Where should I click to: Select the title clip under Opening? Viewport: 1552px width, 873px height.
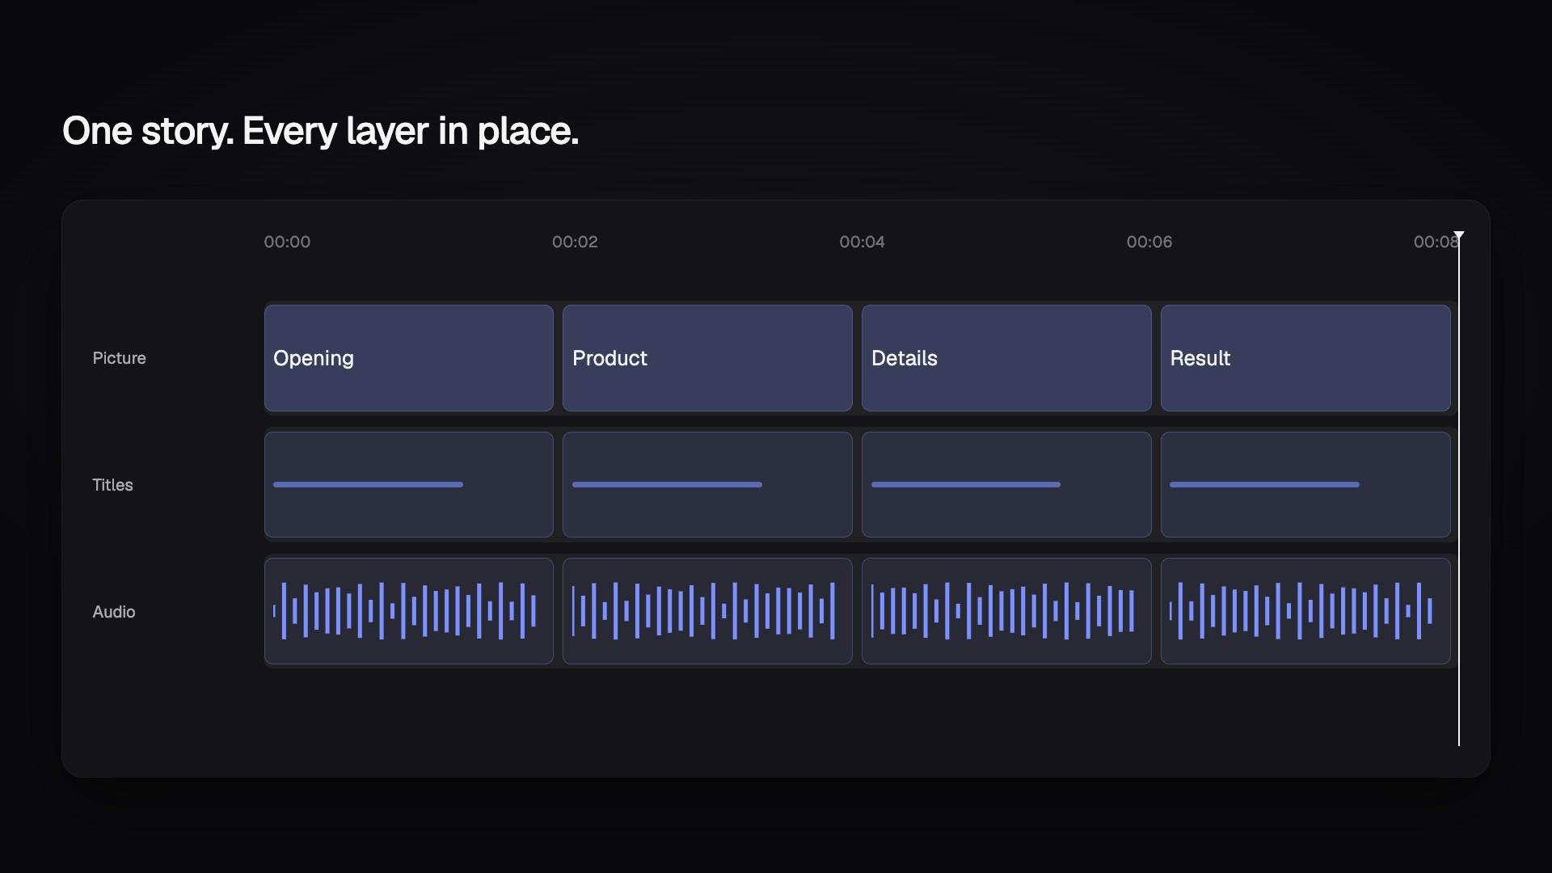coord(409,485)
